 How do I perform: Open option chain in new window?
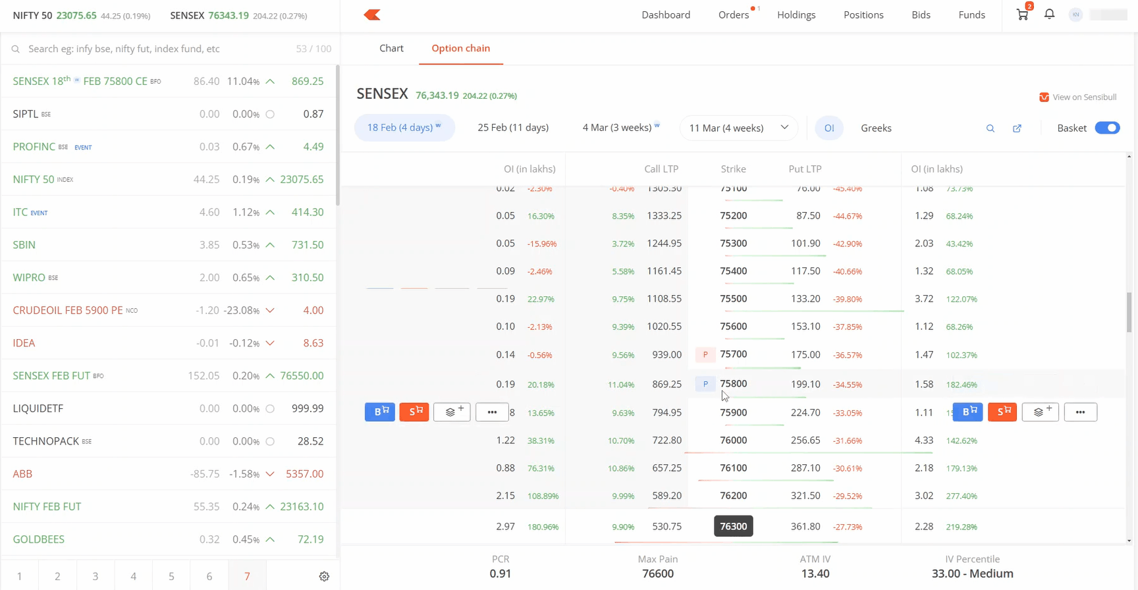point(1017,128)
